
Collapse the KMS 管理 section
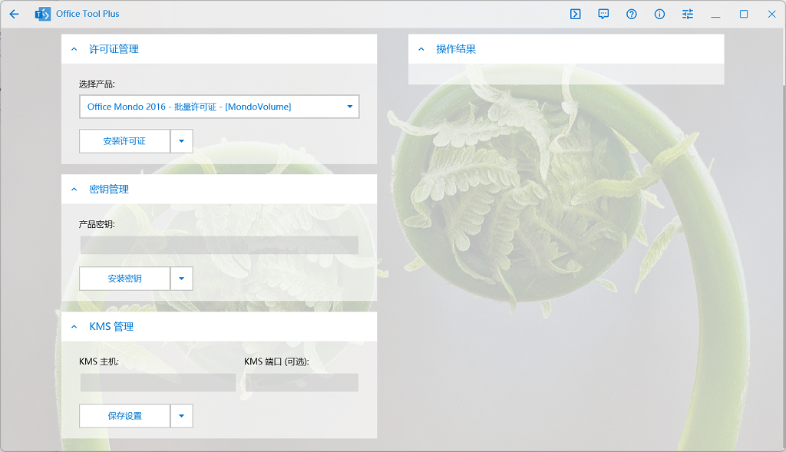[74, 327]
